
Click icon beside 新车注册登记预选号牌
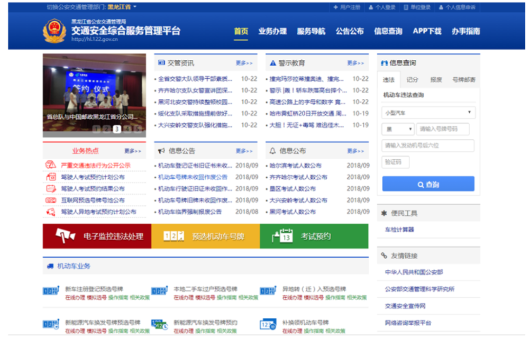pos(51,290)
